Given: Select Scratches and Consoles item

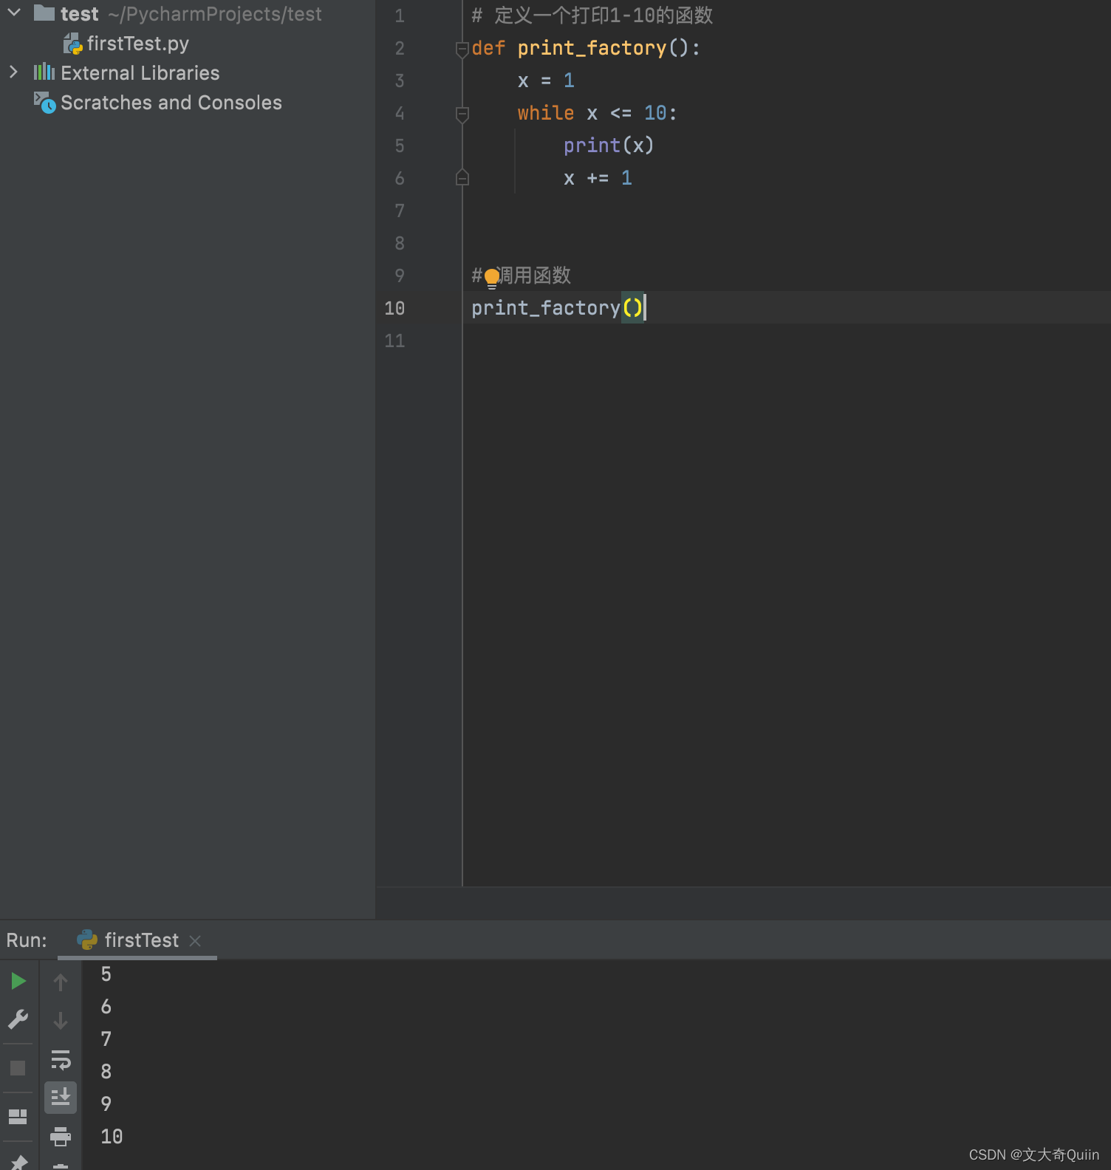Looking at the screenshot, I should point(171,103).
